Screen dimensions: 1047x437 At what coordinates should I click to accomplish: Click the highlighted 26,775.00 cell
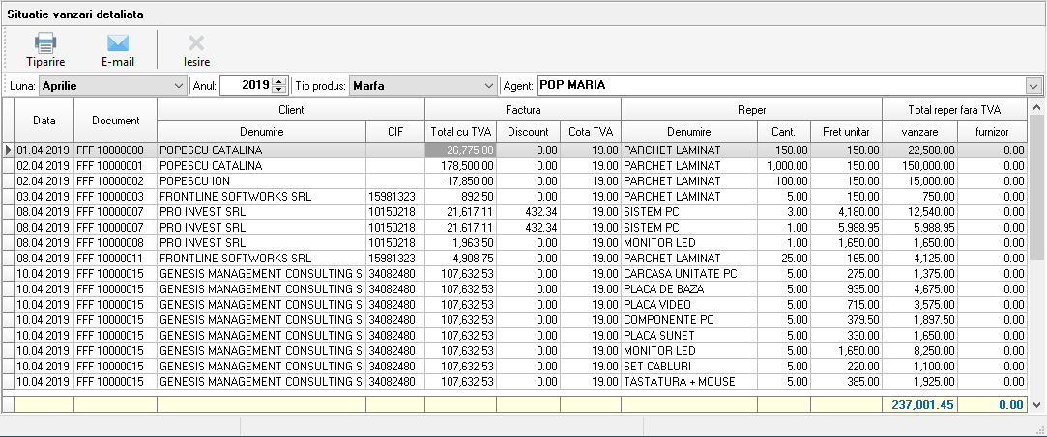461,150
